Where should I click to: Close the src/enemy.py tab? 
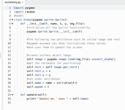tap(23, 2)
